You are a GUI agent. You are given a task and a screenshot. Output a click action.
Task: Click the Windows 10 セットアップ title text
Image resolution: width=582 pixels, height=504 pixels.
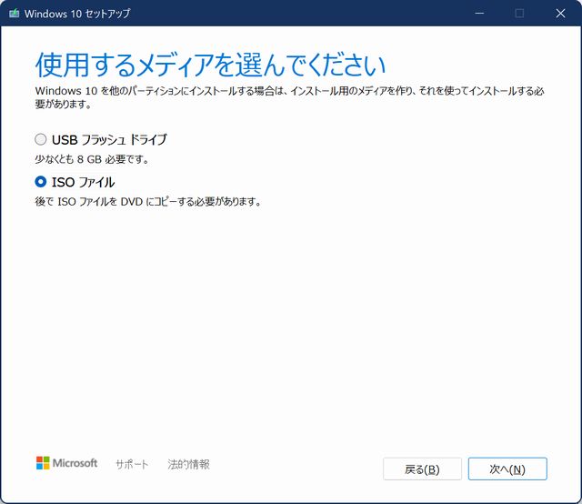pos(77,14)
